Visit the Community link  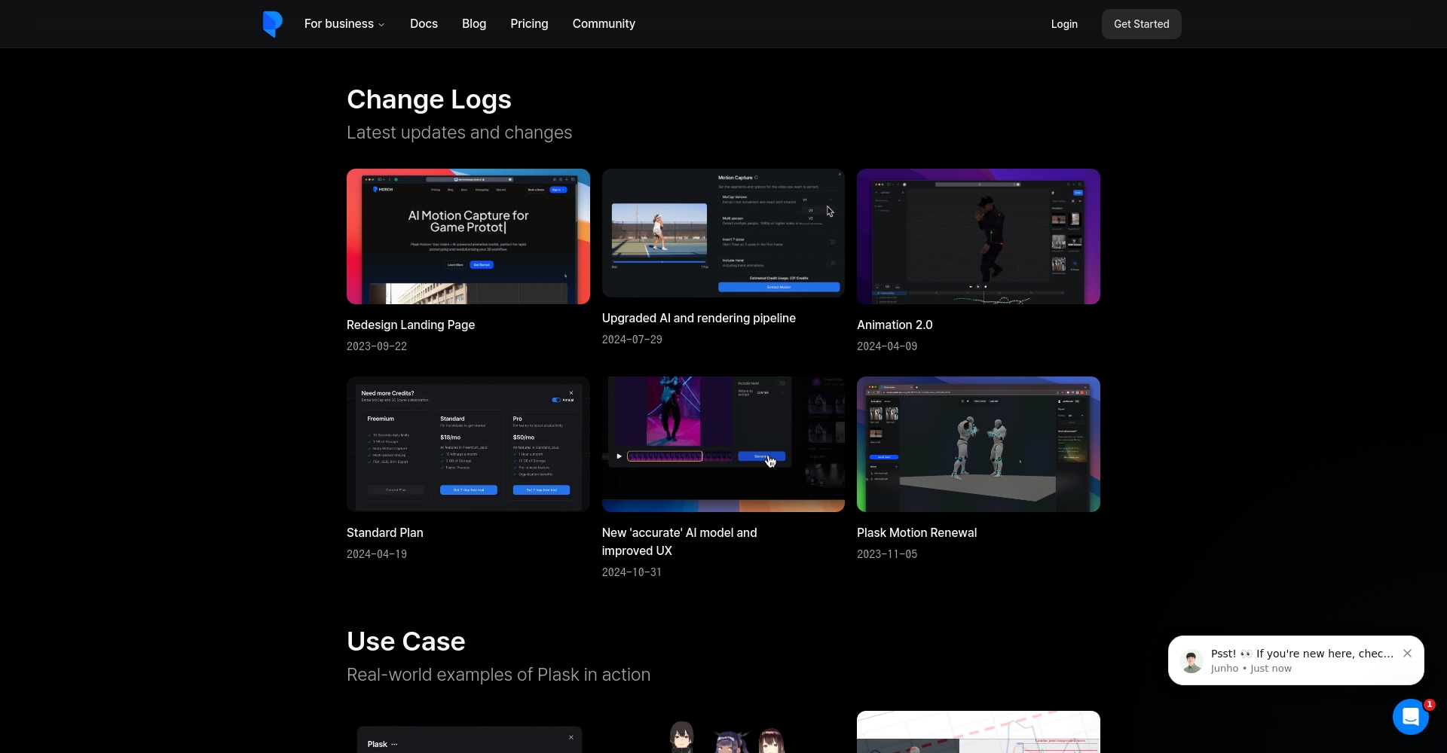604,24
